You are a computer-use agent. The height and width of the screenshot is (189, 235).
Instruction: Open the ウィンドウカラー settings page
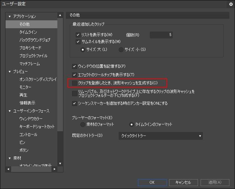tap(31, 119)
